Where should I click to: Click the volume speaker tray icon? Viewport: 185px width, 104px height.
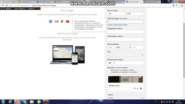[164, 102]
